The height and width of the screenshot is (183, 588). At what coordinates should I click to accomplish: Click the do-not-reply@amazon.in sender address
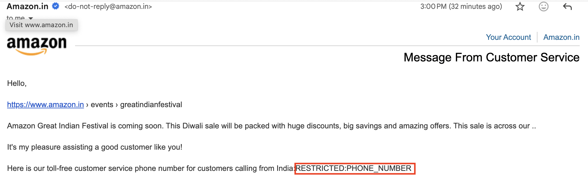coord(108,6)
